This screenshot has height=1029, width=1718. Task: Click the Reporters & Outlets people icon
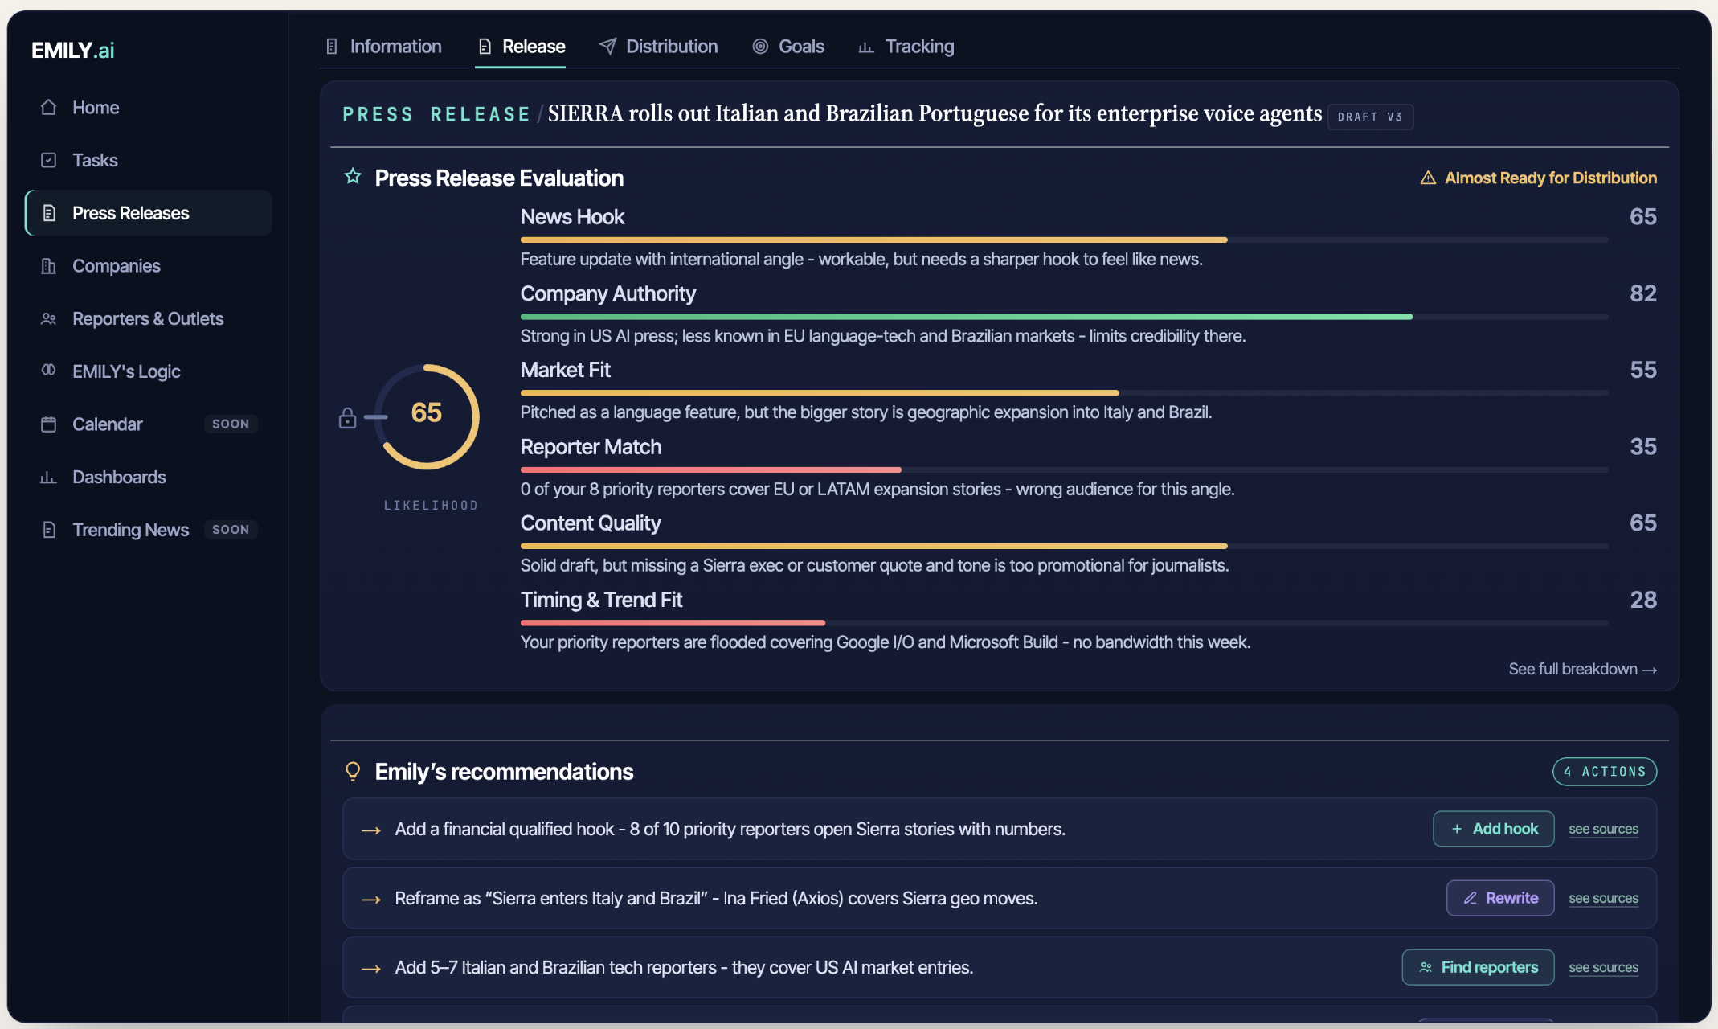pyautogui.click(x=48, y=319)
